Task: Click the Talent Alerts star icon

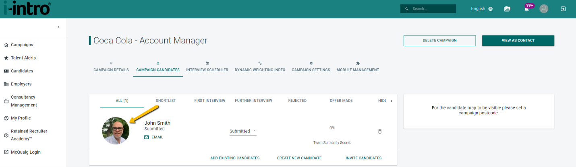Action: (6, 58)
